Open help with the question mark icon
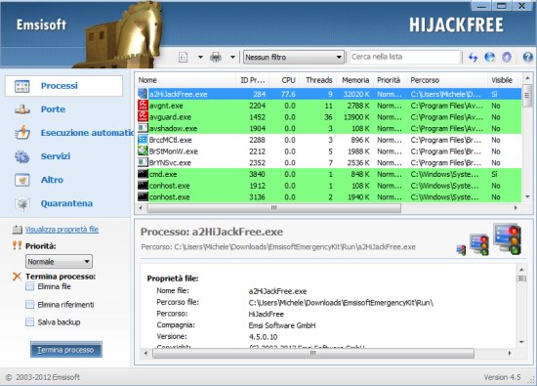537x386 pixels. 528,57
